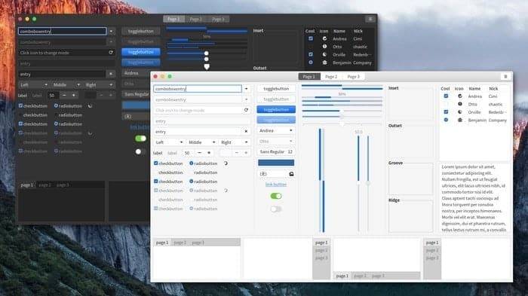This screenshot has height=296, width=528.
Task: Switch to Page 3 header tab in dark window
Action: (218, 19)
